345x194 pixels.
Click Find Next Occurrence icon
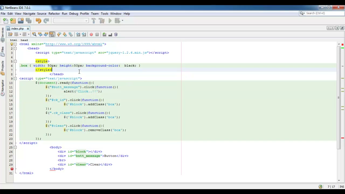[46, 34]
